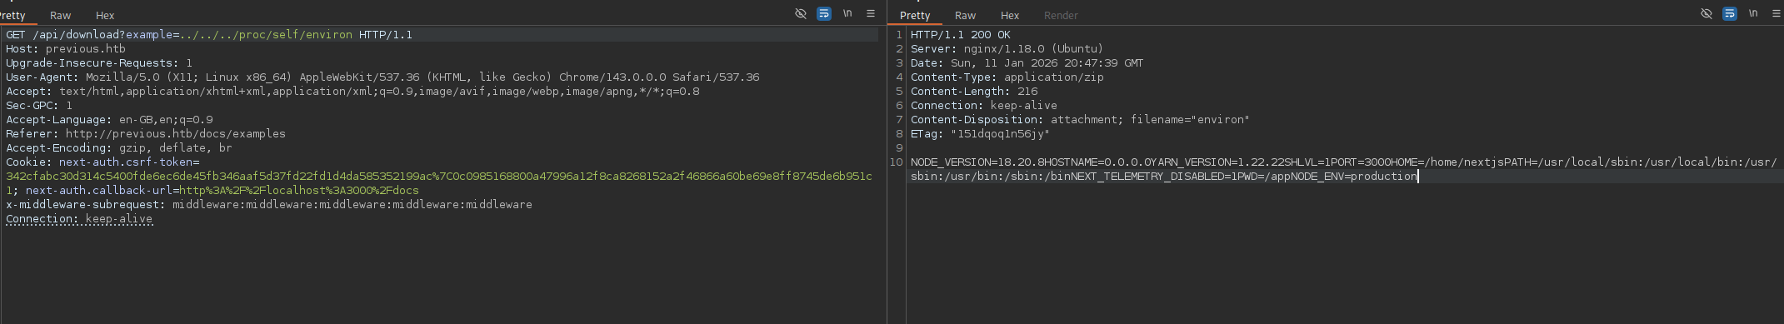Open response panel Render tab
Image resolution: width=1784 pixels, height=324 pixels.
[x=1061, y=15]
